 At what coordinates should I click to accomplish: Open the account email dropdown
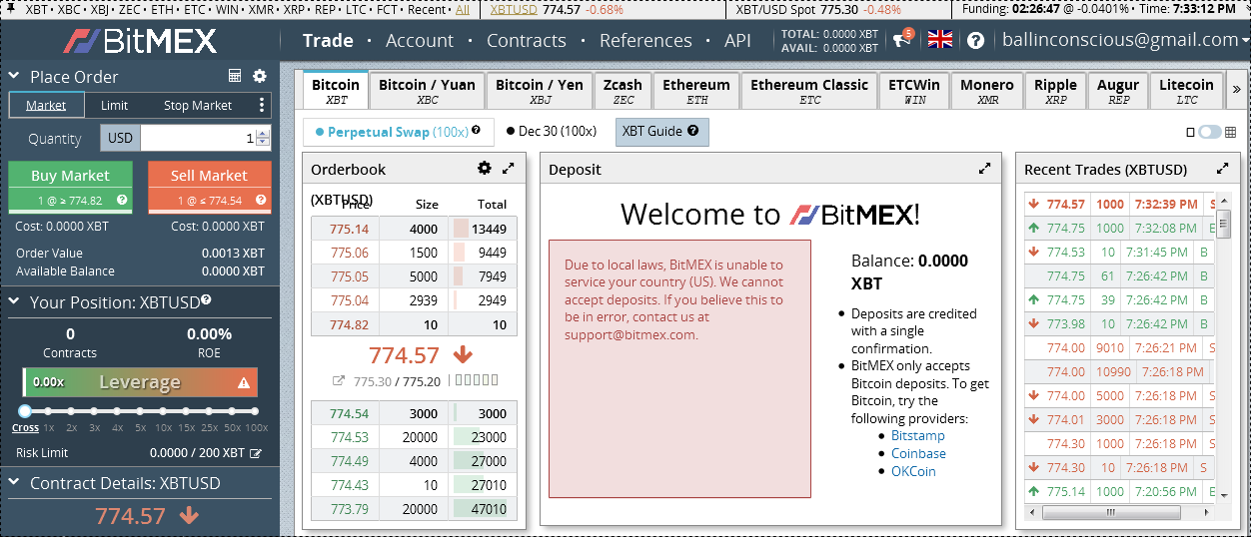coord(1124,40)
